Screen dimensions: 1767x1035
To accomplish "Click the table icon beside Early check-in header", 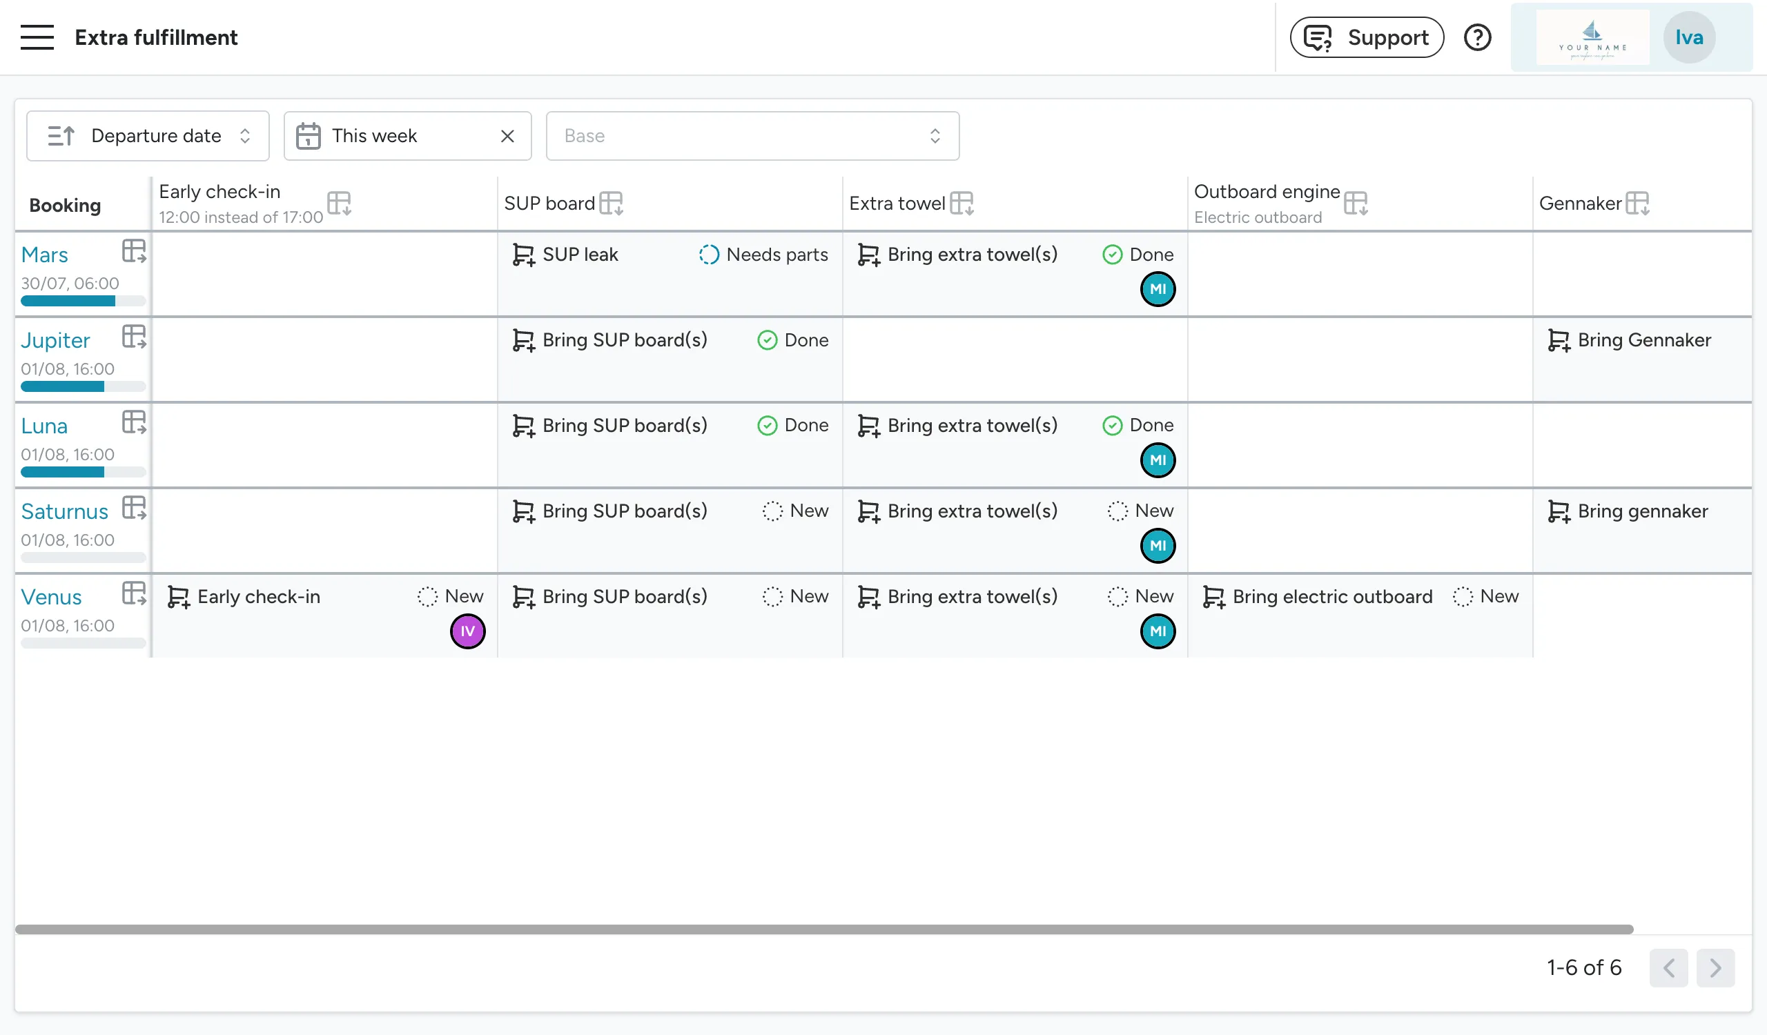I will coord(340,204).
